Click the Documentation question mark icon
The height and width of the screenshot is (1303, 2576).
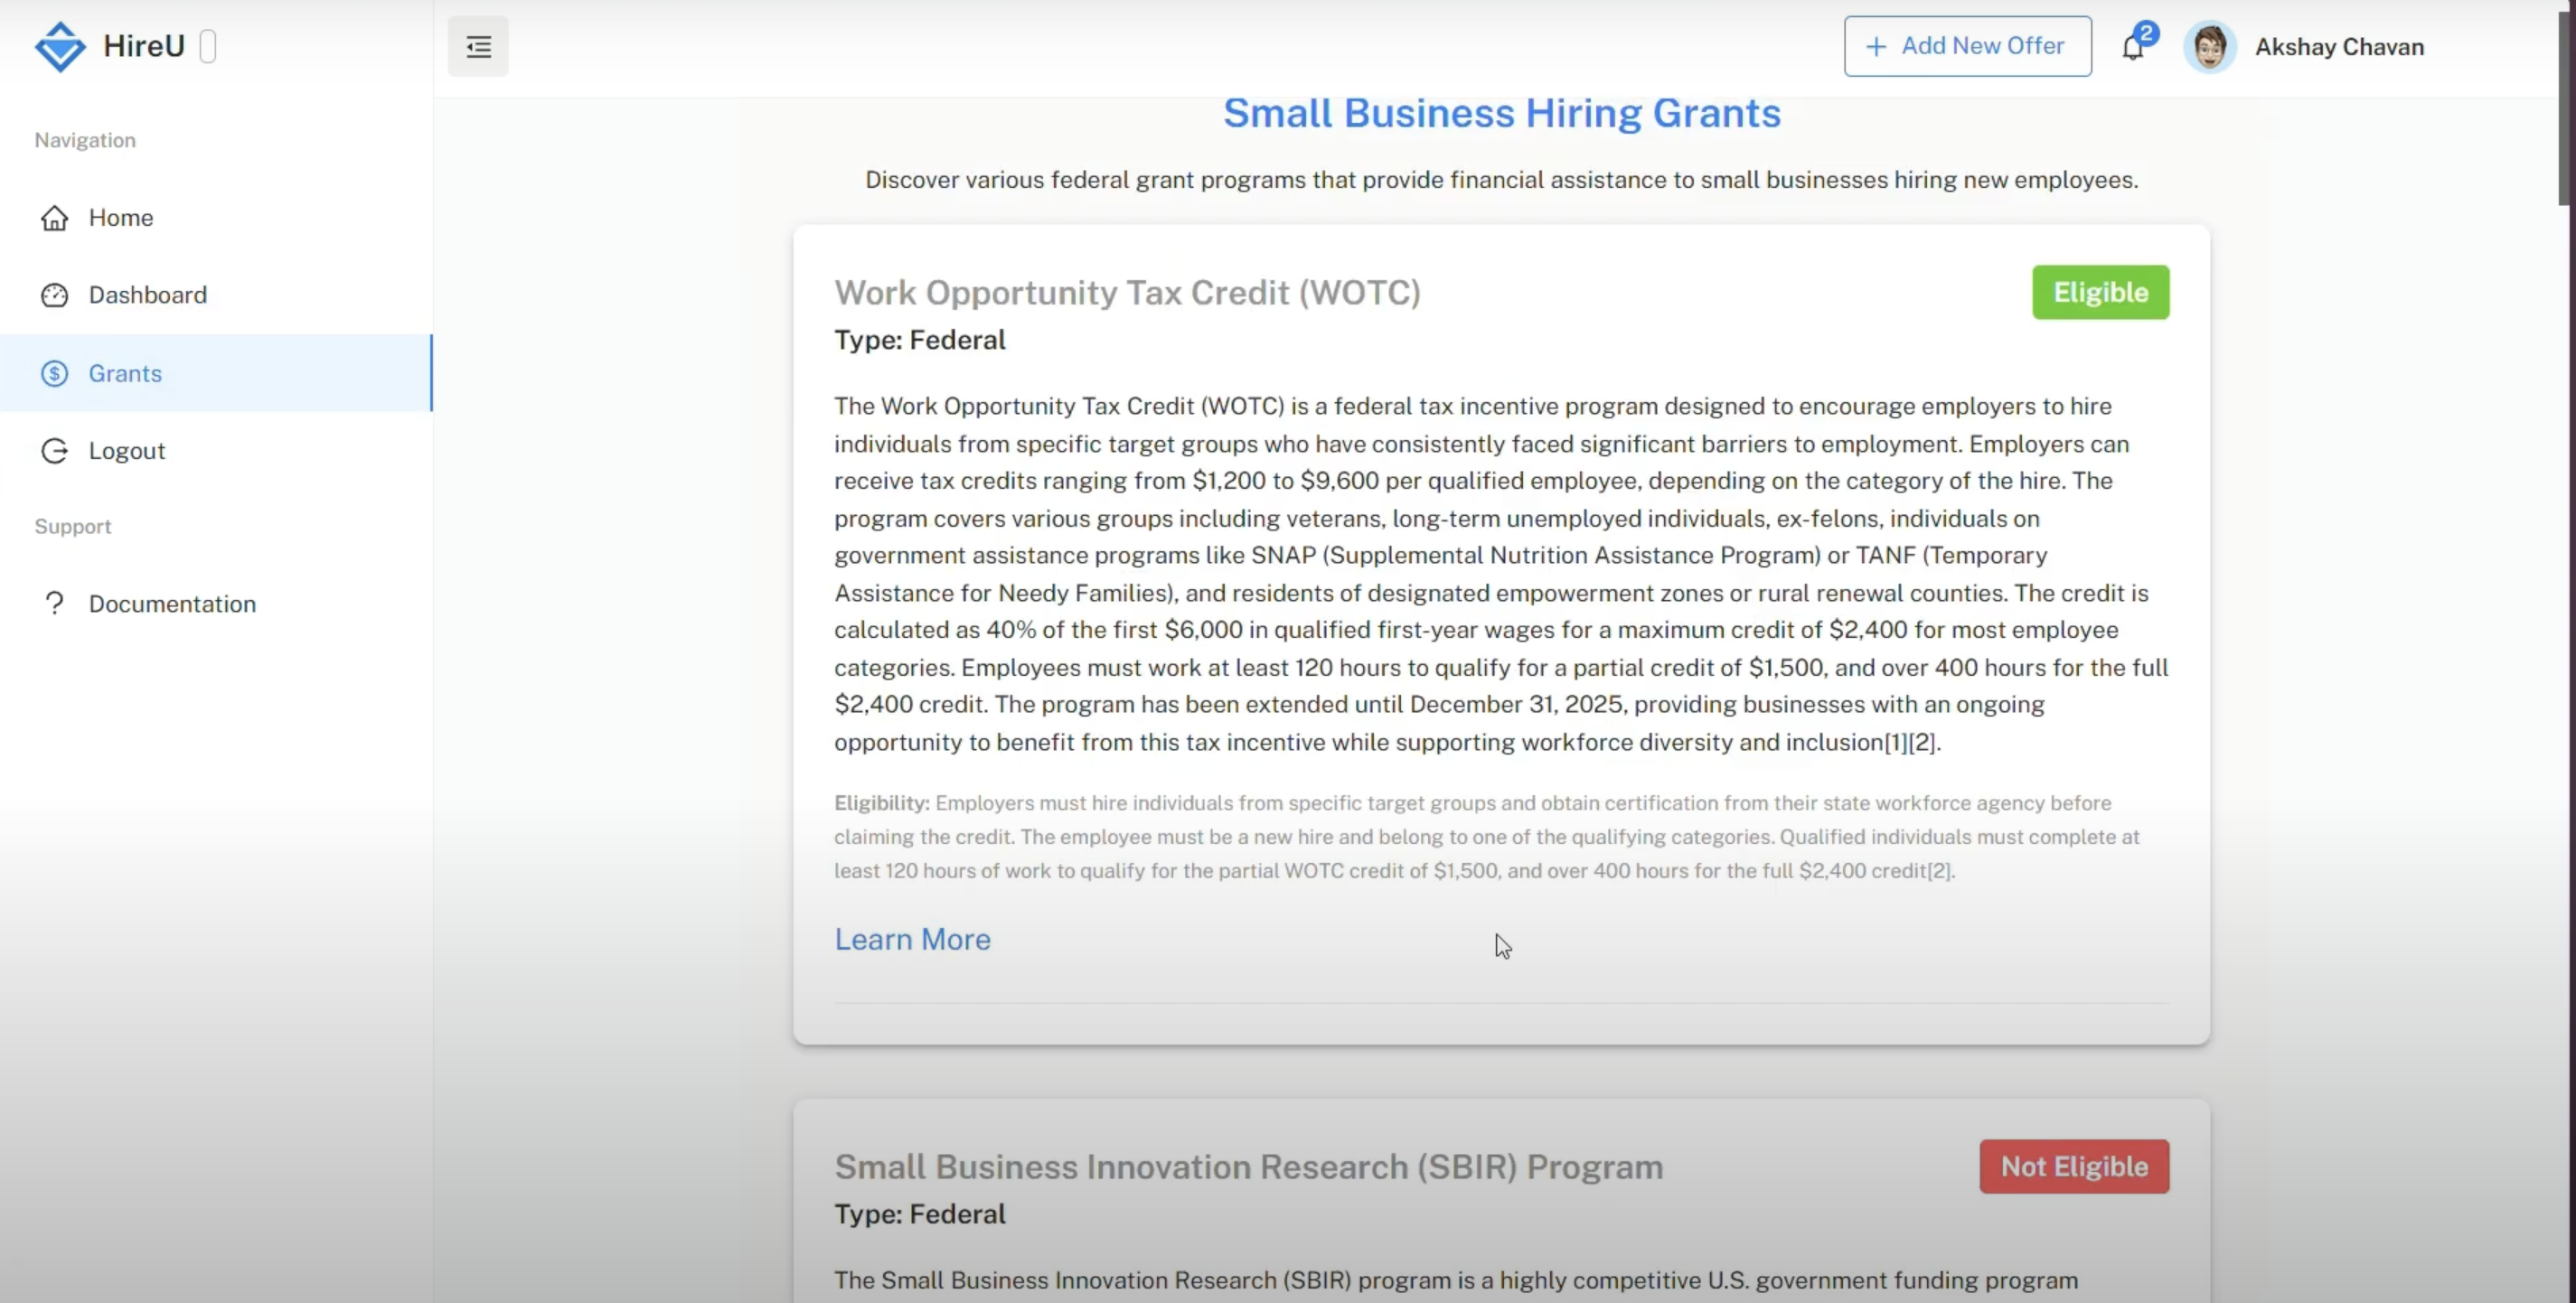click(x=54, y=603)
